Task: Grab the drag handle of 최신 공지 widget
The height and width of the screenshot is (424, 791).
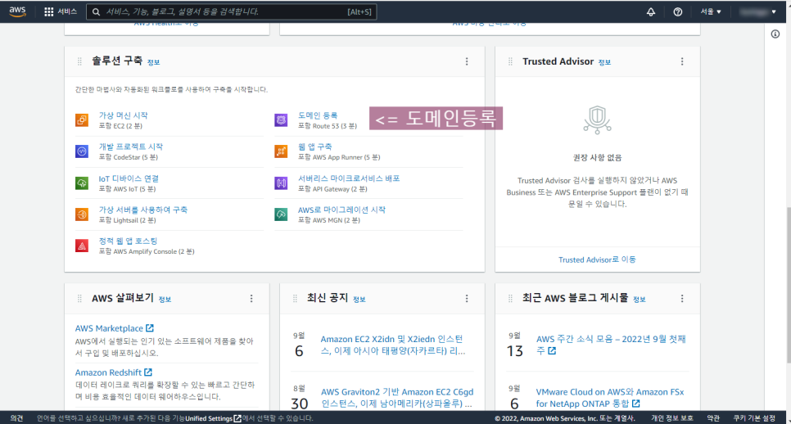Action: (295, 299)
